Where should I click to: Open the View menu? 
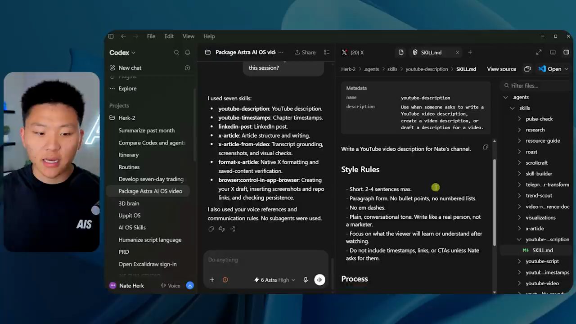(189, 36)
